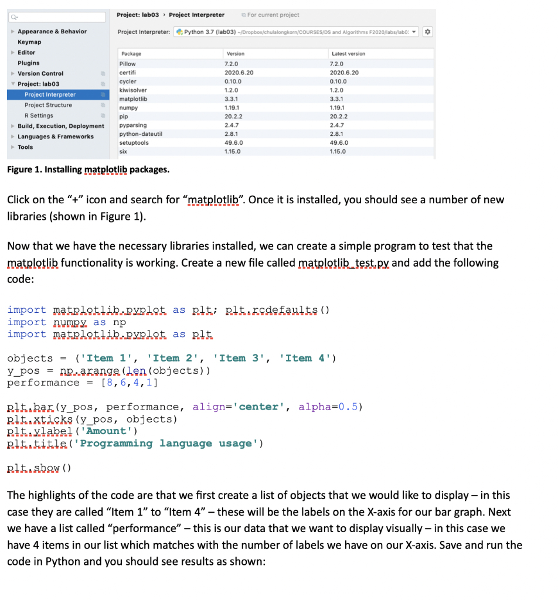This screenshot has width=558, height=600.
Task: Select the numpy package row
Action: point(276,108)
